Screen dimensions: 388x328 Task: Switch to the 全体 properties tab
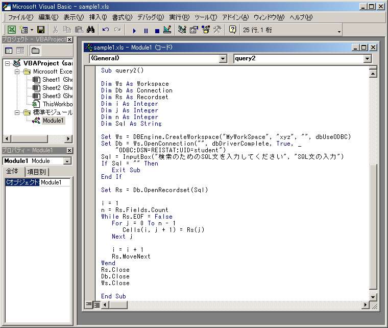[12, 171]
